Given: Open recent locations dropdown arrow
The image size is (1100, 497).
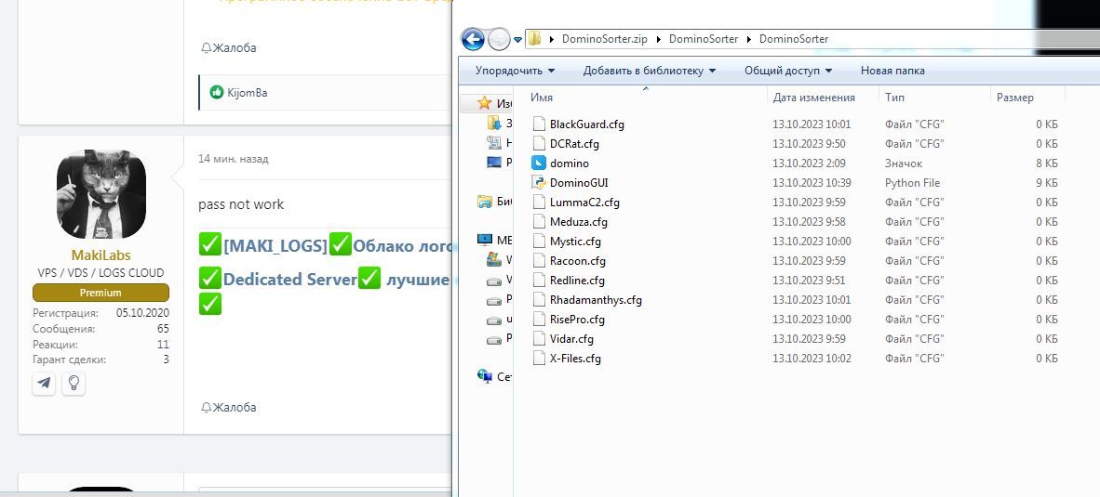Looking at the screenshot, I should pos(517,40).
